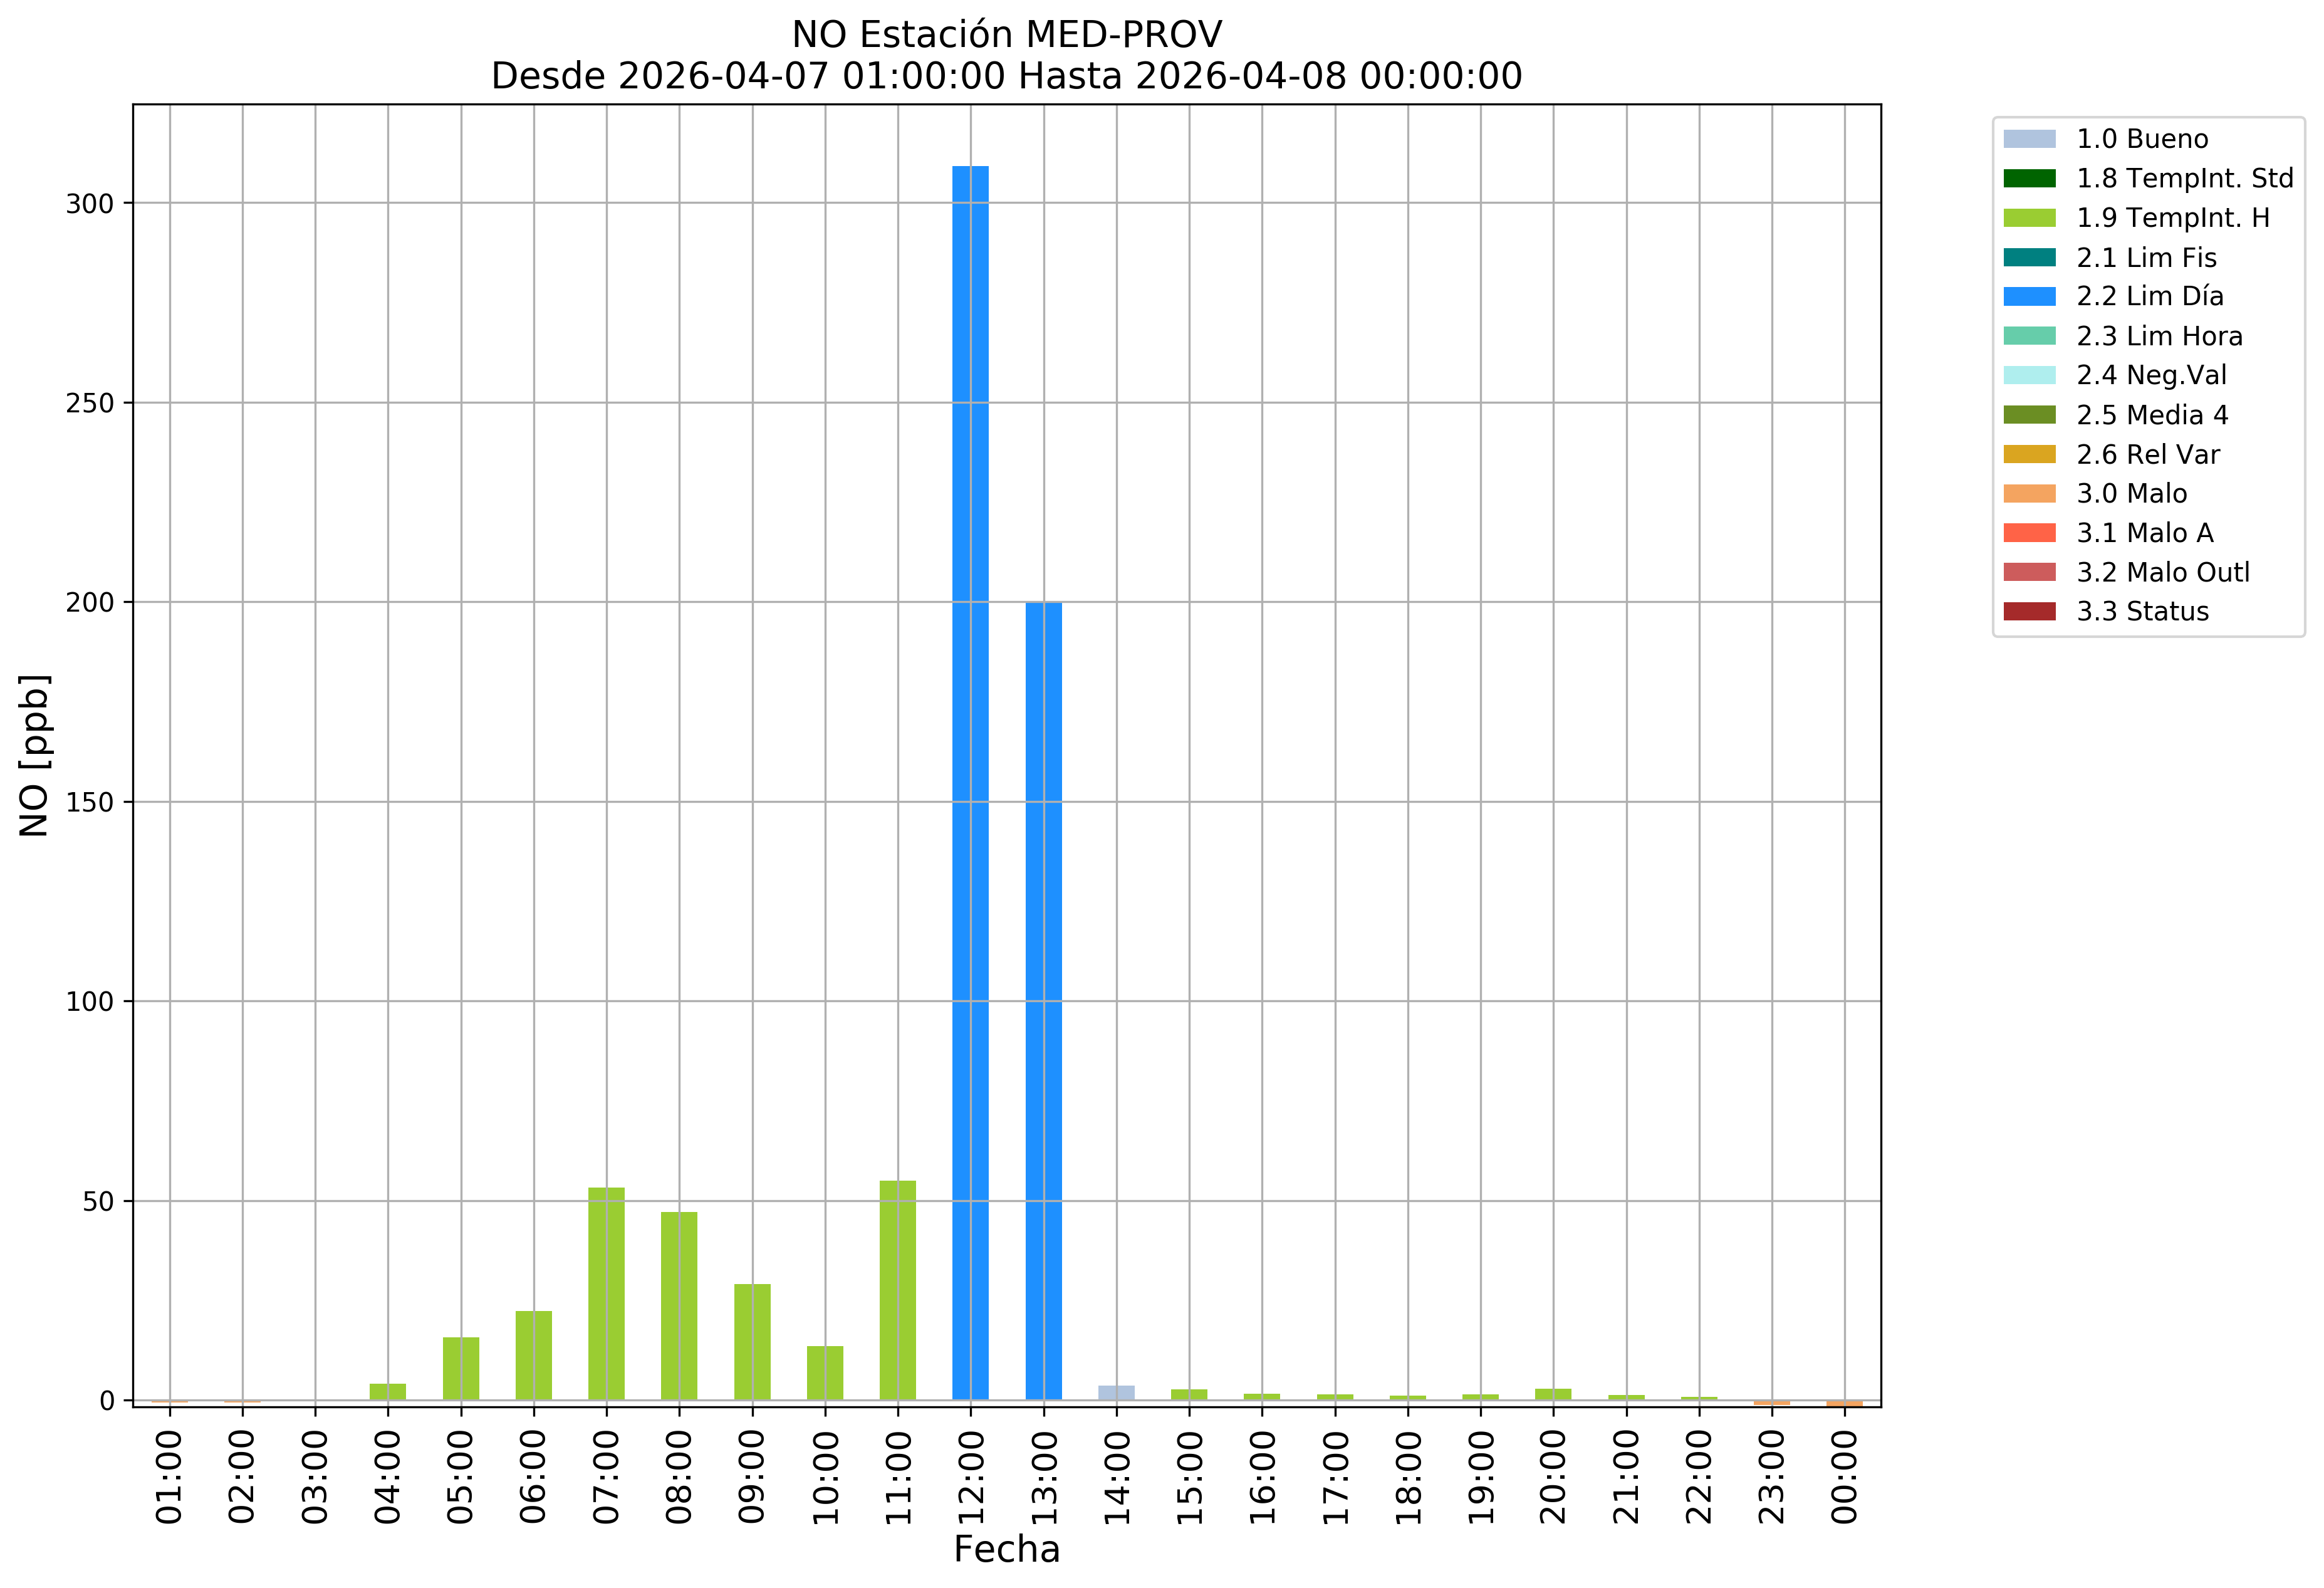Click the 00:00 x-axis tick label
Viewport: 2324px width, 1588px height.
pos(1844,1476)
